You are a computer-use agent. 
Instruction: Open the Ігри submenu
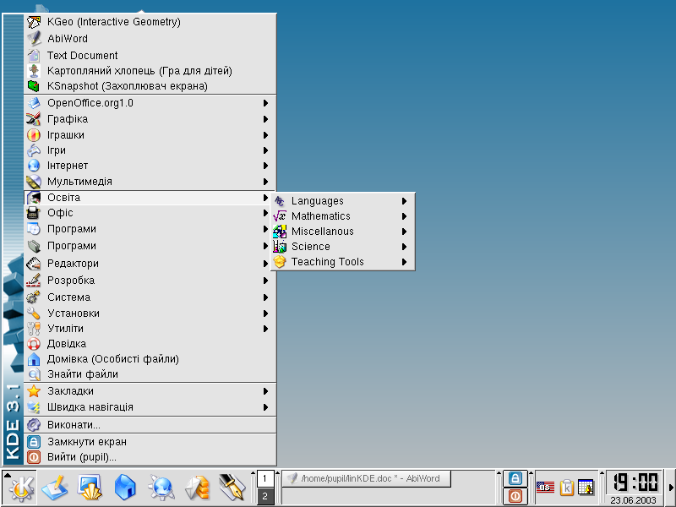coord(150,150)
